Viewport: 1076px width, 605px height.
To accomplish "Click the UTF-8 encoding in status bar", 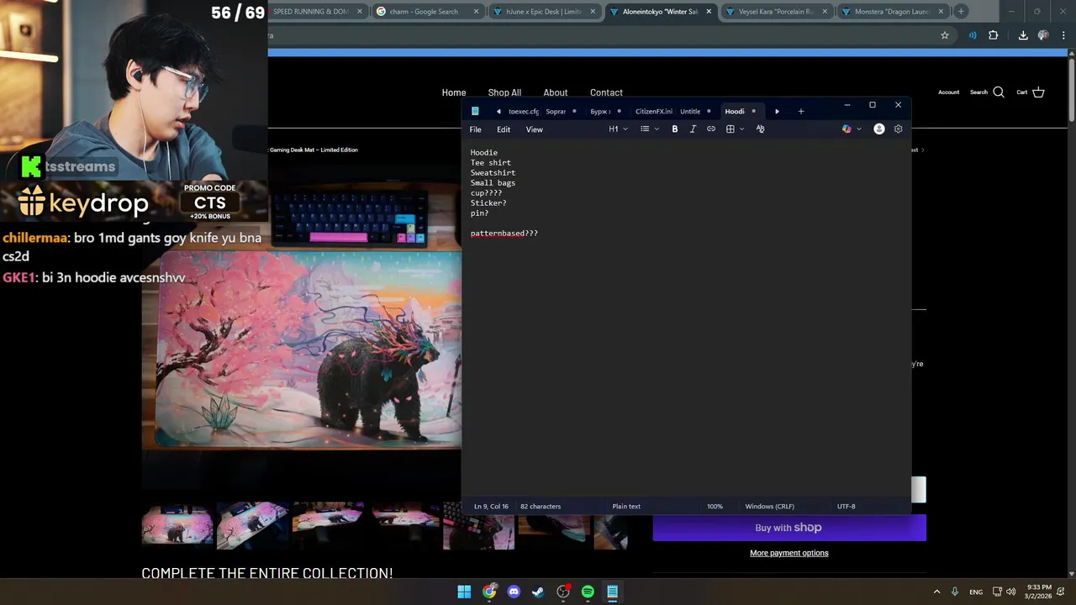I will [x=846, y=507].
